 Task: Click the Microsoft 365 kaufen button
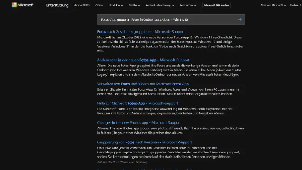[216, 6]
